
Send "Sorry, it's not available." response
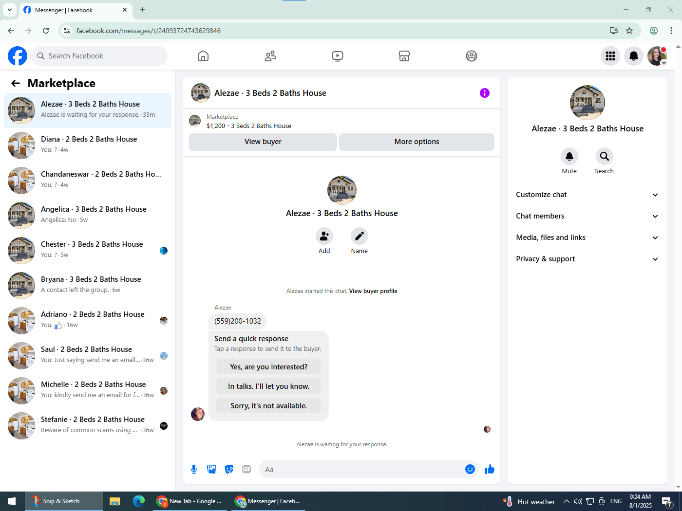[x=269, y=406]
